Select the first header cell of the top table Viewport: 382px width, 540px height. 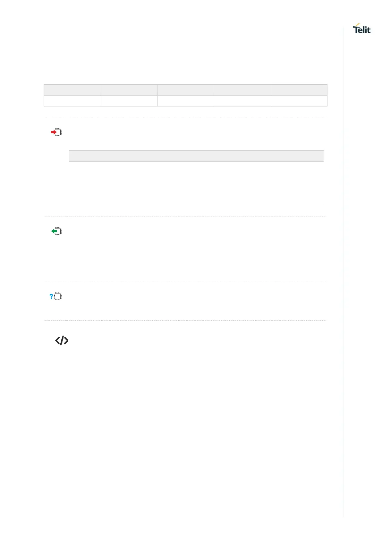tap(72, 90)
